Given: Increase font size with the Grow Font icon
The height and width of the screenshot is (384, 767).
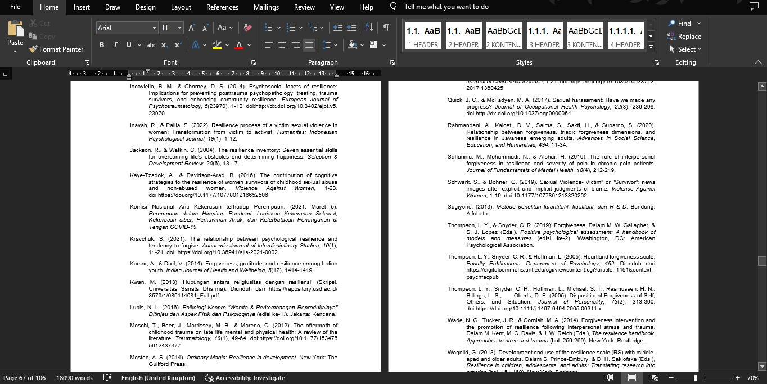Looking at the screenshot, I should 192,28.
